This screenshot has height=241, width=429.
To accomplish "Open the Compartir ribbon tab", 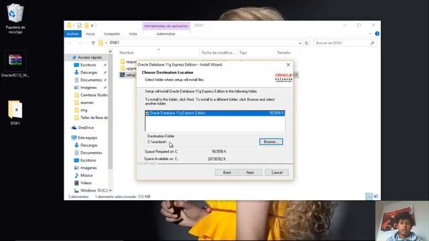I will coord(112,34).
